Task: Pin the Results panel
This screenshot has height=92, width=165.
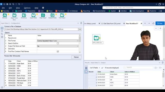Action: point(163,63)
